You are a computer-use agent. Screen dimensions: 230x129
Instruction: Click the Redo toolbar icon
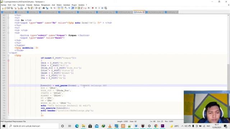click(40, 8)
